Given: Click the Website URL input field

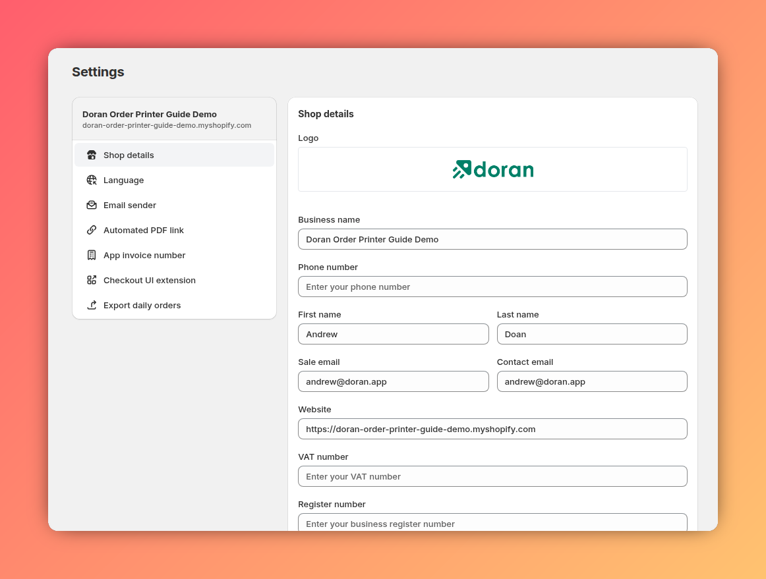Looking at the screenshot, I should (x=492, y=429).
